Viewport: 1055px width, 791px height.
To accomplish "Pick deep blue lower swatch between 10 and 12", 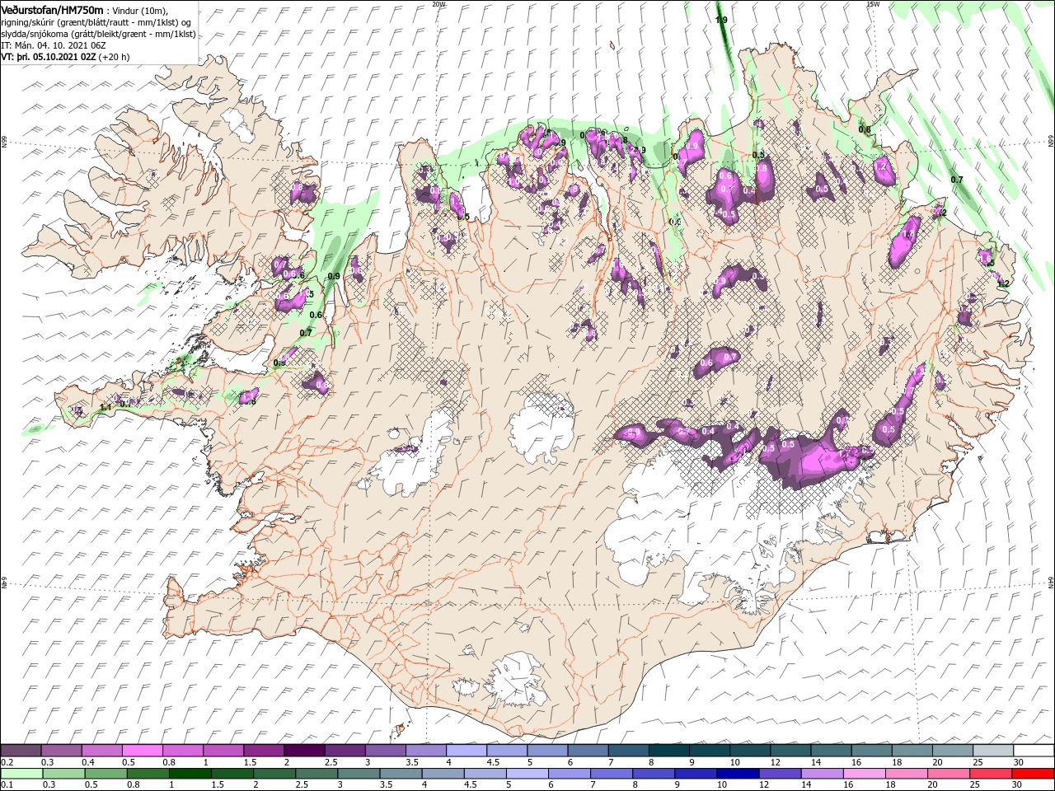I will pyautogui.click(x=738, y=774).
